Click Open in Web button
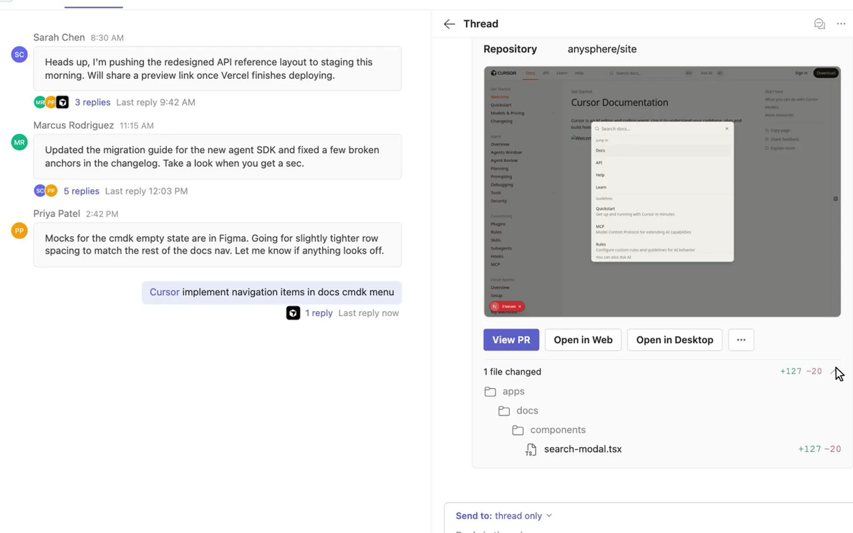The height and width of the screenshot is (533, 853). [583, 340]
